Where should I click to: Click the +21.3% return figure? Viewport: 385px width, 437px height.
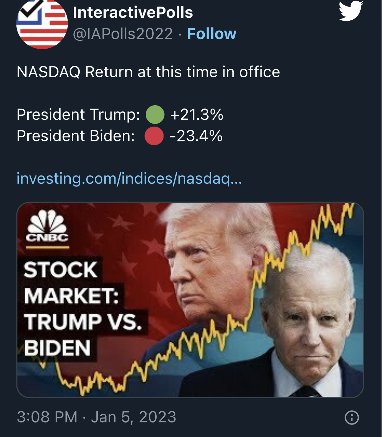point(196,114)
